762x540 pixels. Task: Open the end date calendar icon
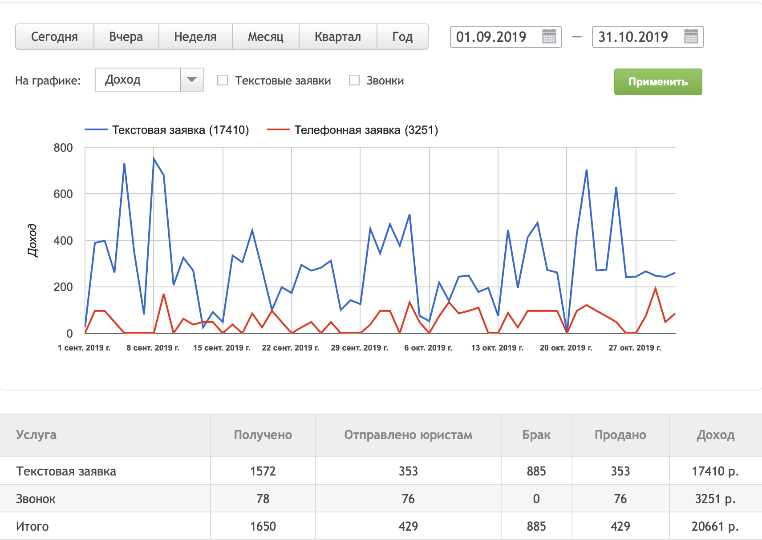tap(691, 36)
